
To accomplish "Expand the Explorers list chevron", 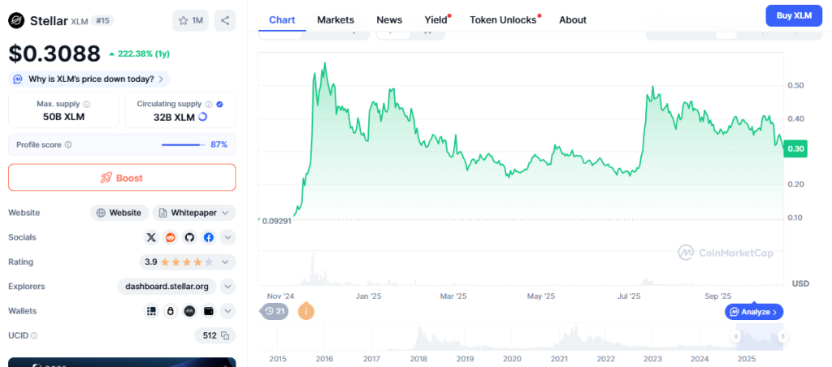I will pos(228,286).
